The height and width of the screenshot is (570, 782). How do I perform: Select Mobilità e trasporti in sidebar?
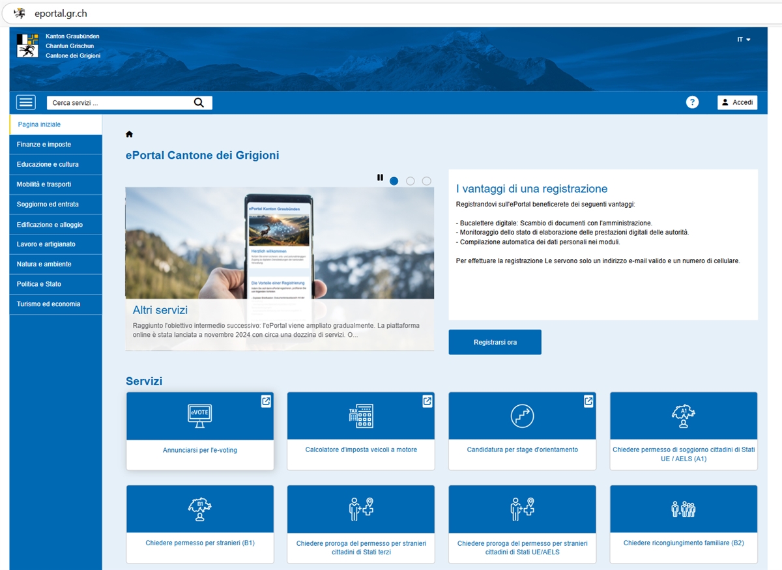(44, 184)
